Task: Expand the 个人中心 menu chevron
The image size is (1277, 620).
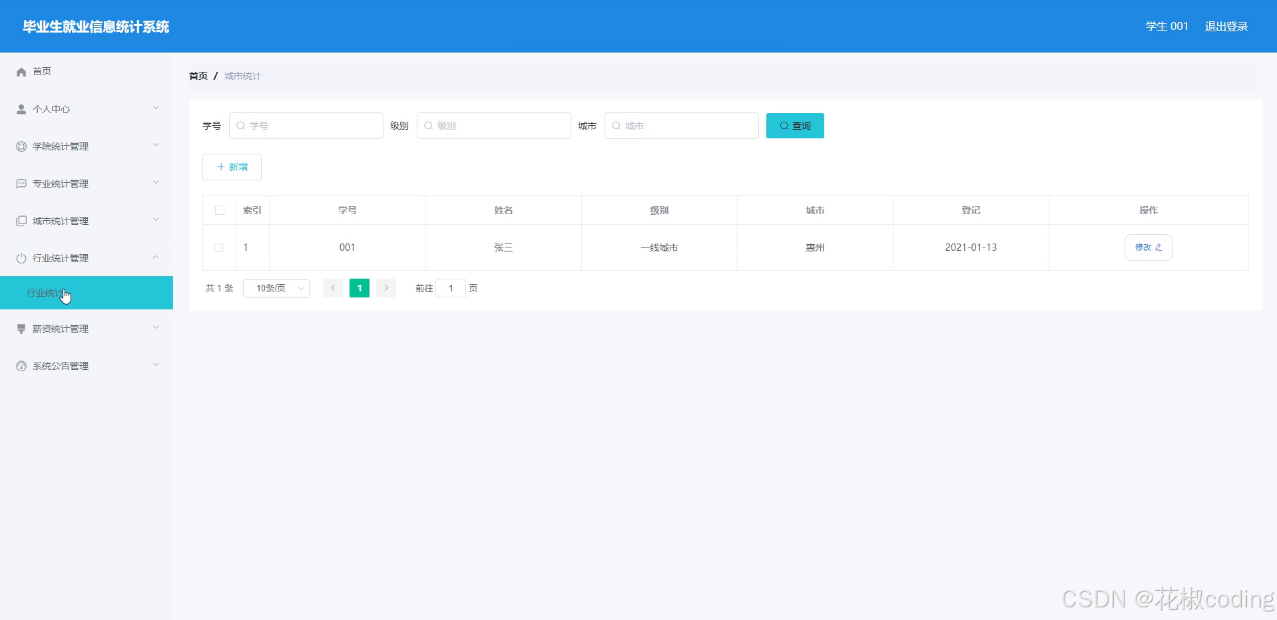Action: pyautogui.click(x=156, y=108)
